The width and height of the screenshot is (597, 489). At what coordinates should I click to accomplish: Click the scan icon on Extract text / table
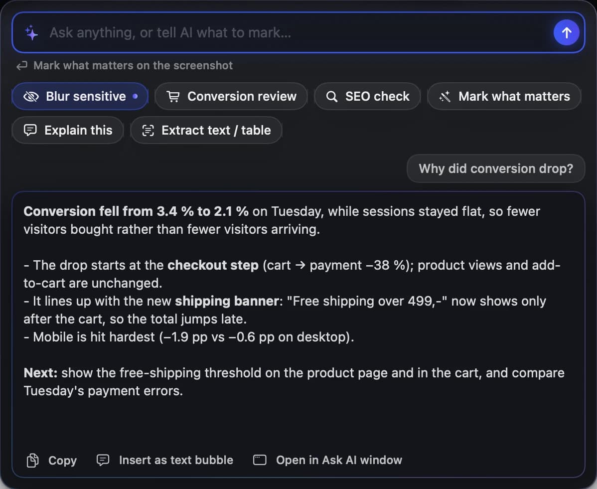(148, 130)
